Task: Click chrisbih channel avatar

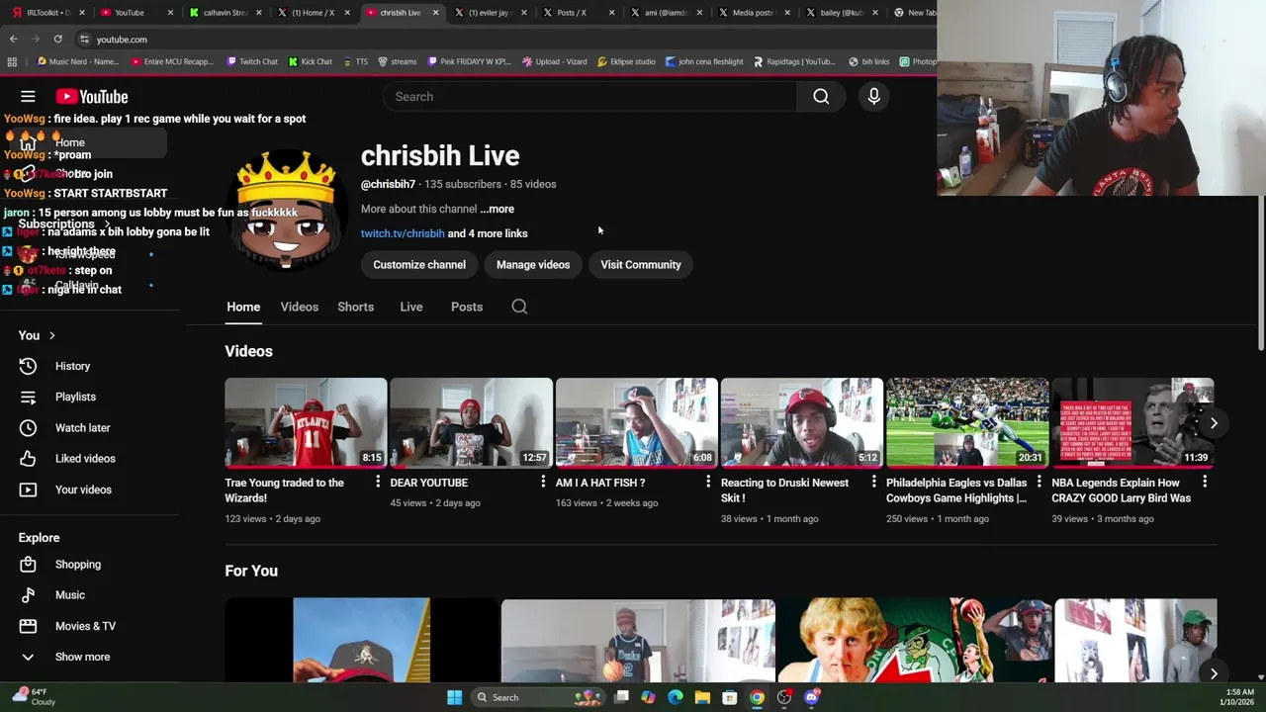Action: point(287,211)
